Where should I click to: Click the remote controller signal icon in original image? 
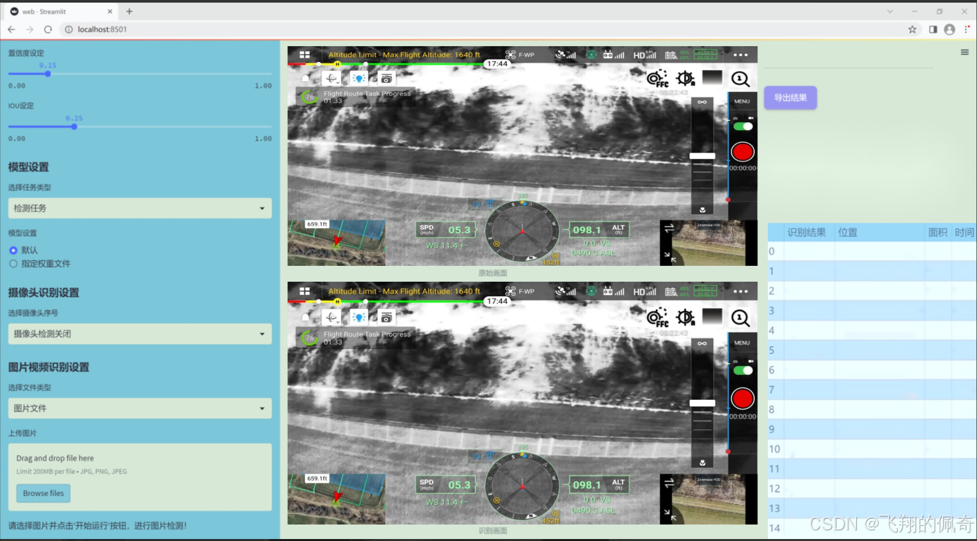tap(614, 55)
